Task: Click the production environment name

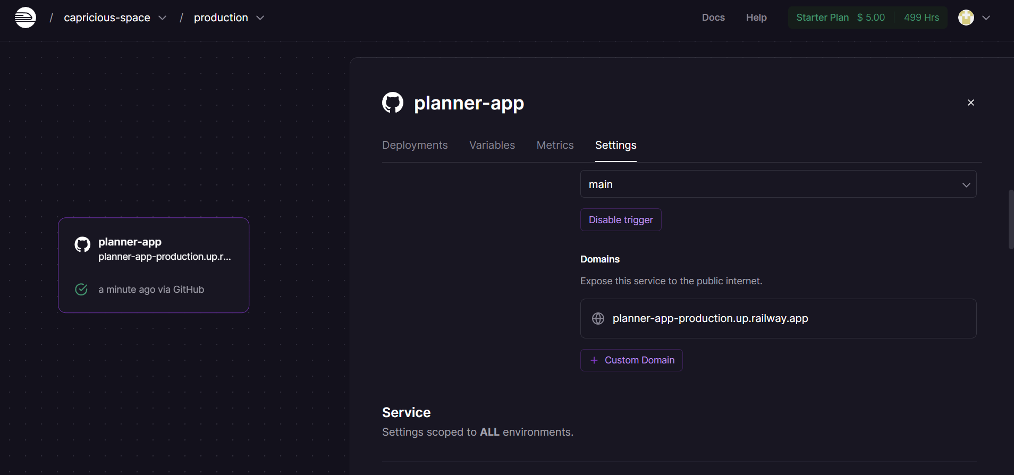Action: [221, 18]
